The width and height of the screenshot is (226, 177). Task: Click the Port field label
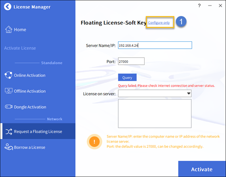pos(111,62)
